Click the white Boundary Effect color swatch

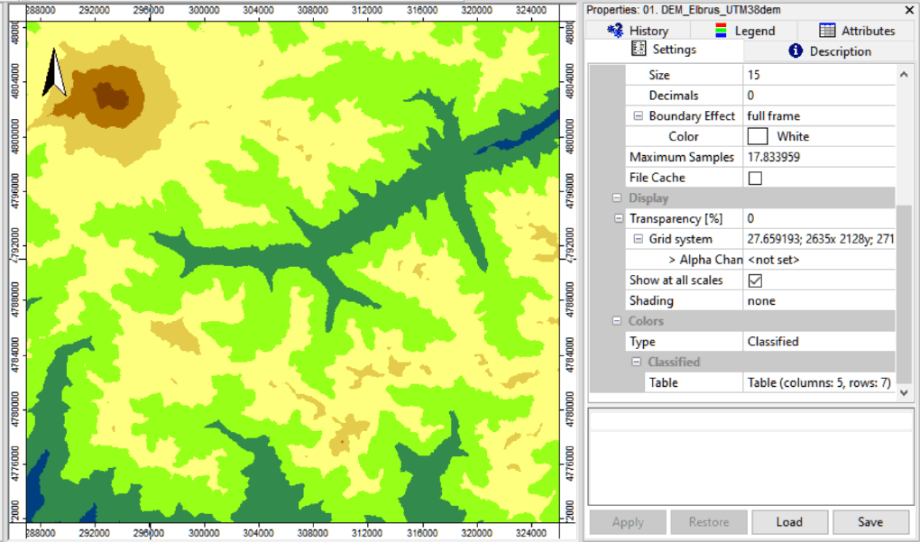tap(758, 136)
